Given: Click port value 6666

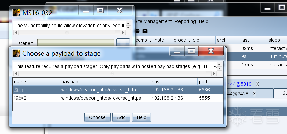Looking at the screenshot, I should 204,90.
